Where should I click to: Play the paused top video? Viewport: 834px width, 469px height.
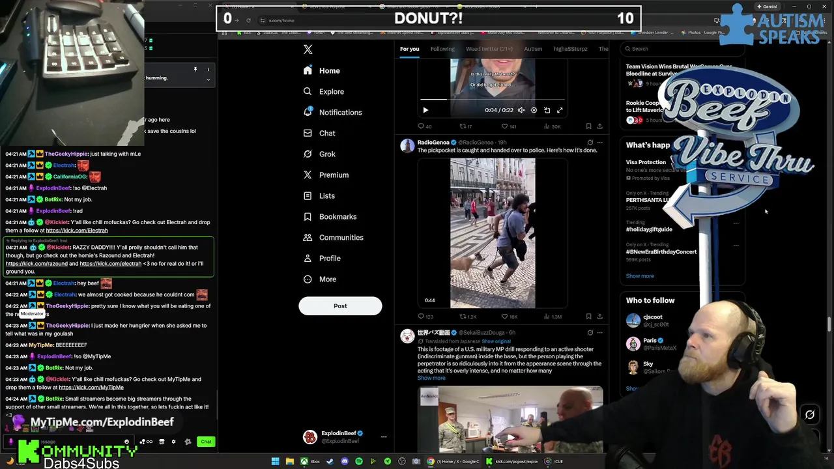[x=425, y=110]
